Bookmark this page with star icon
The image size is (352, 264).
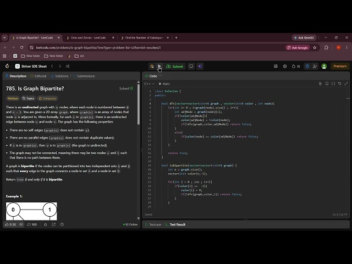click(x=315, y=48)
